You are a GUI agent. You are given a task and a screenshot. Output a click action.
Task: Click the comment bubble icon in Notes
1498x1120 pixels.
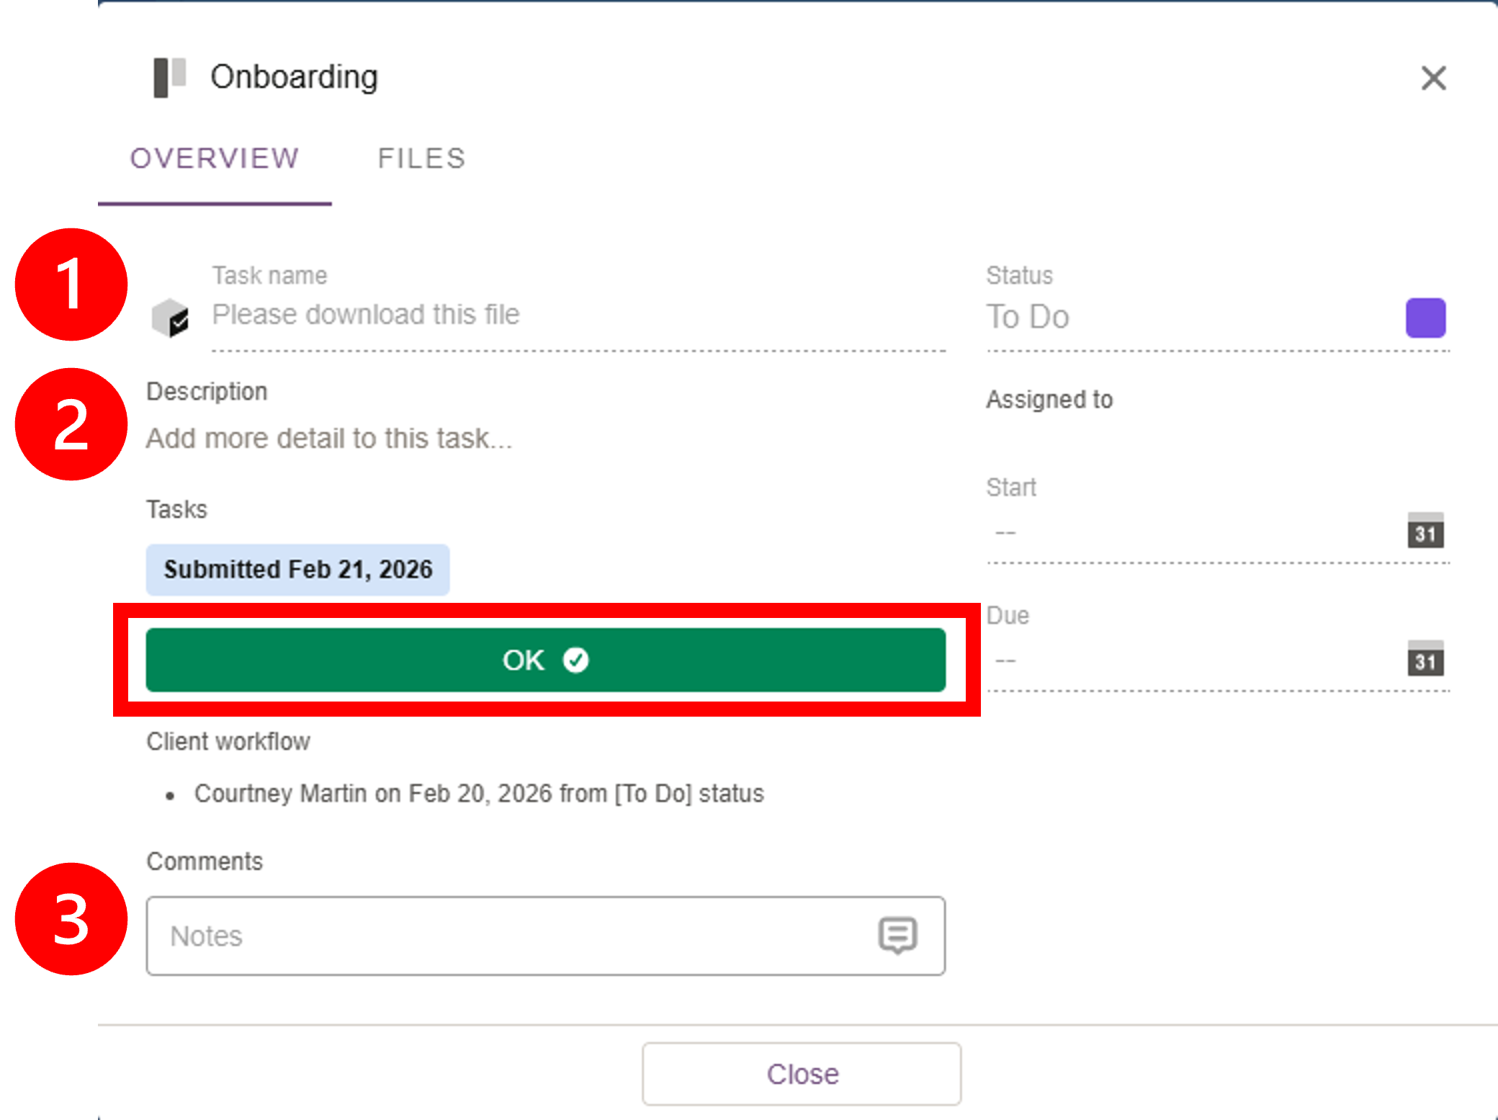click(897, 936)
